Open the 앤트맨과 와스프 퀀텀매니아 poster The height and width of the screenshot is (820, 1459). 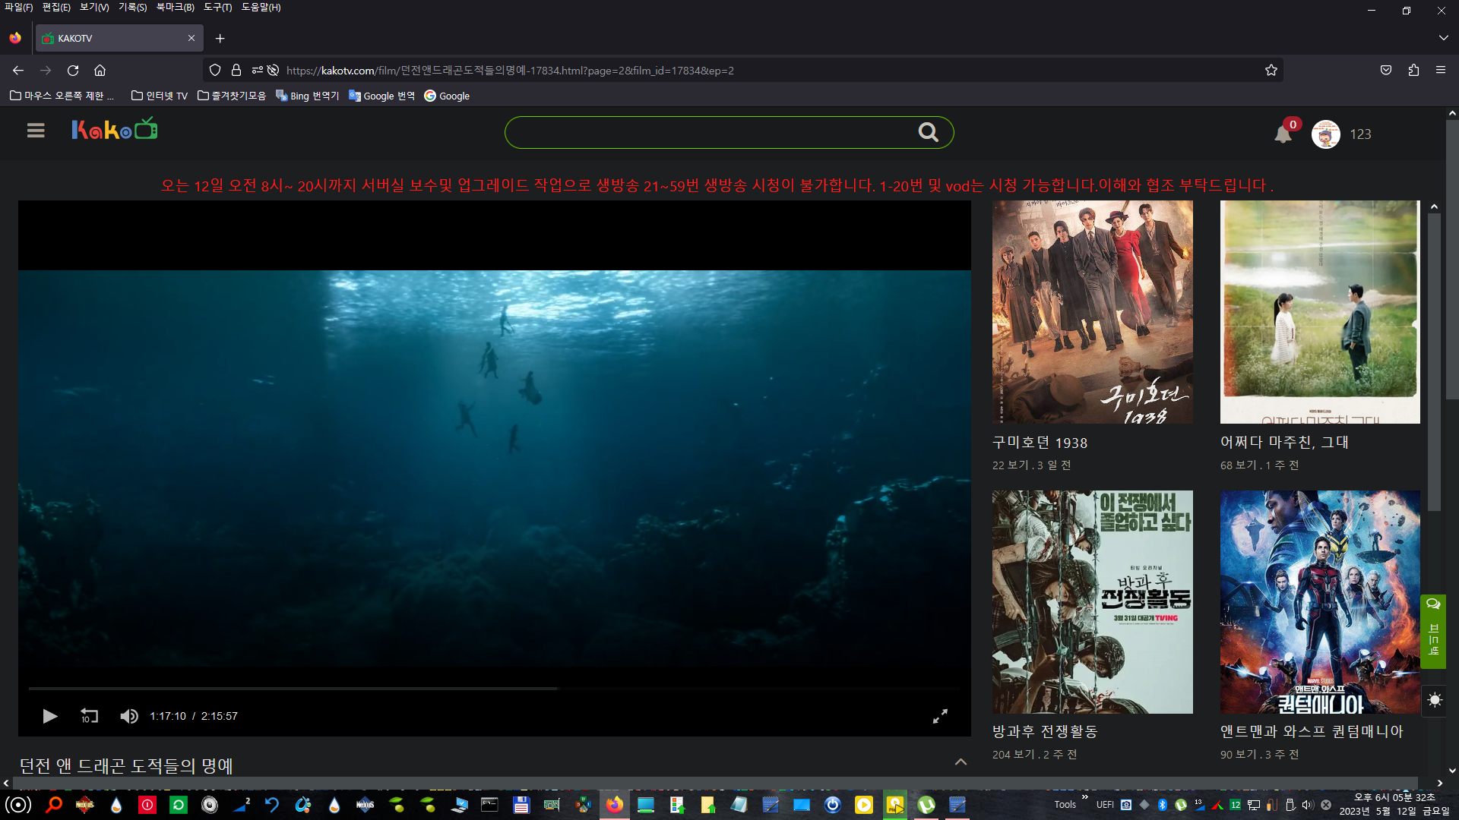point(1320,601)
